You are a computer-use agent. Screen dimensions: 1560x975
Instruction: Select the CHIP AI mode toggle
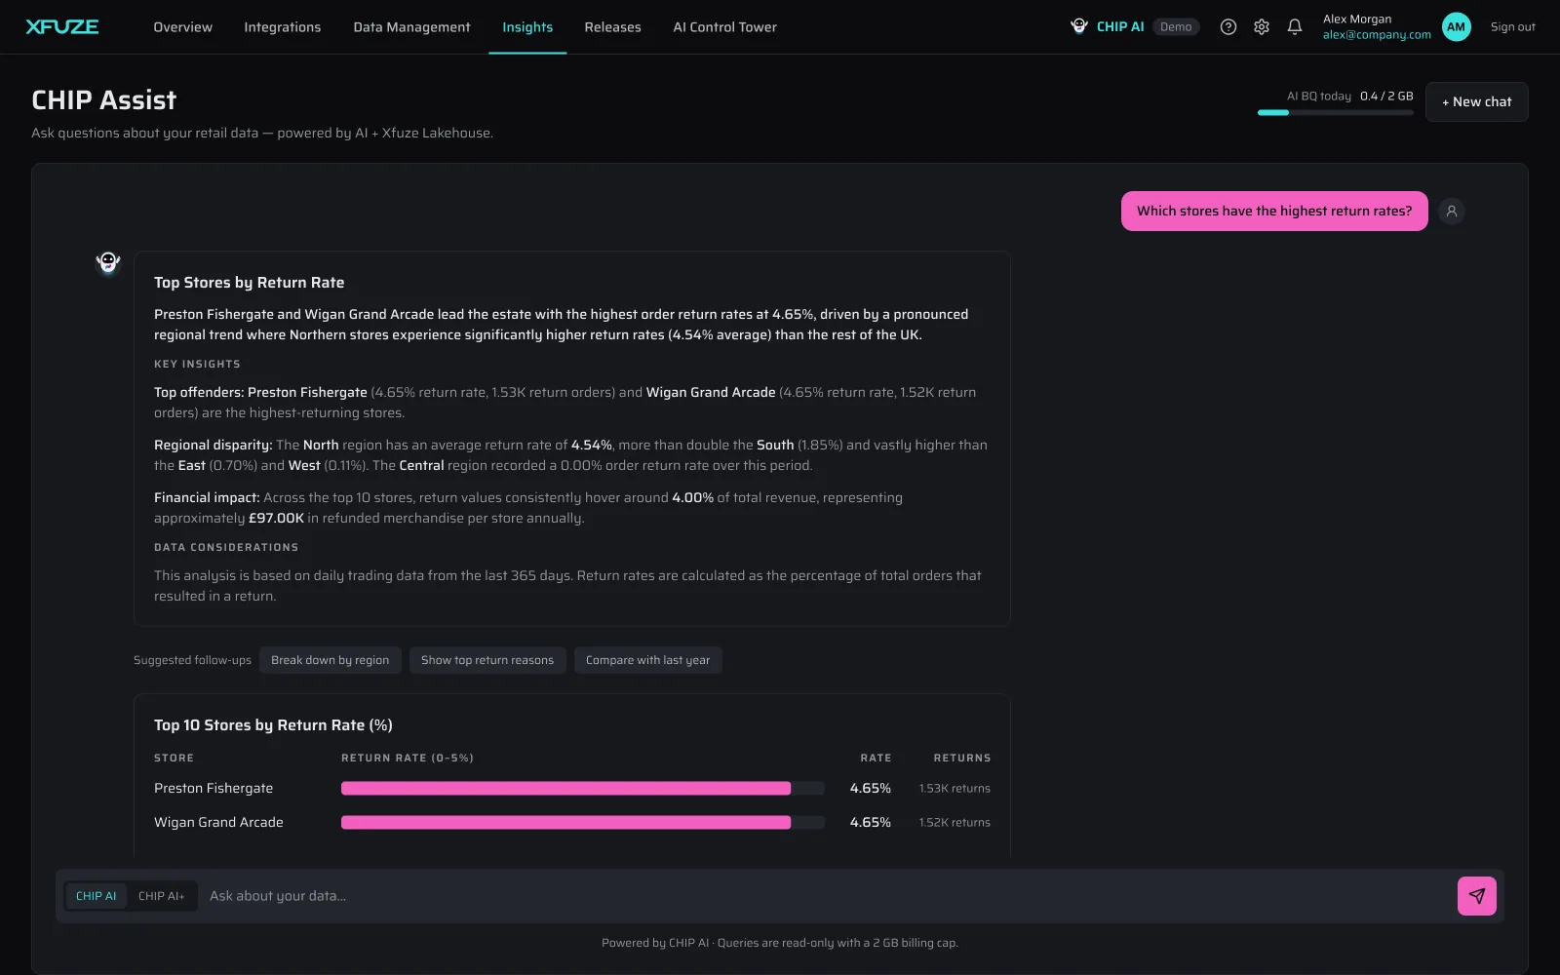click(x=96, y=896)
